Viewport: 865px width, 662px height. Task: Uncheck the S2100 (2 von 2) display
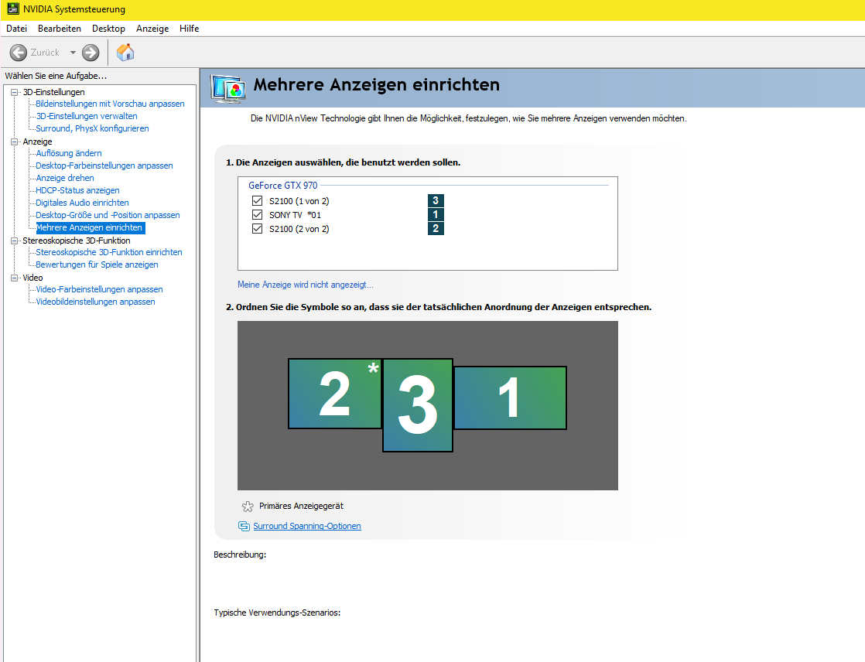pyautogui.click(x=257, y=228)
